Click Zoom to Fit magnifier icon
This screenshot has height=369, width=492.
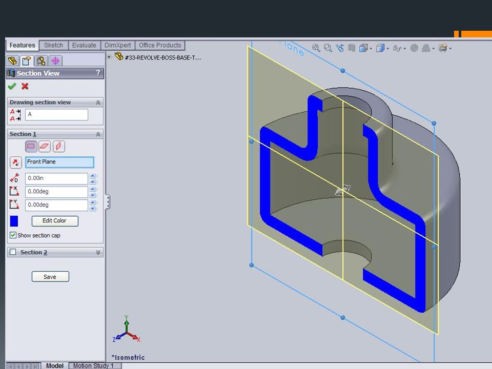[316, 48]
